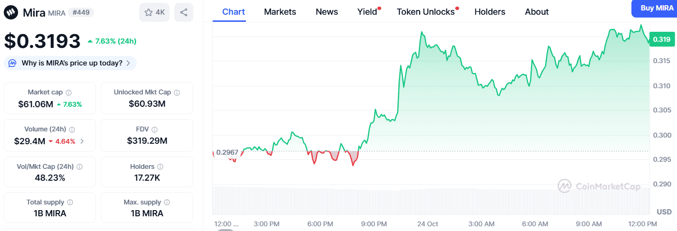Click the Mira logo icon
Viewport: 677px width, 231px height.
(11, 12)
